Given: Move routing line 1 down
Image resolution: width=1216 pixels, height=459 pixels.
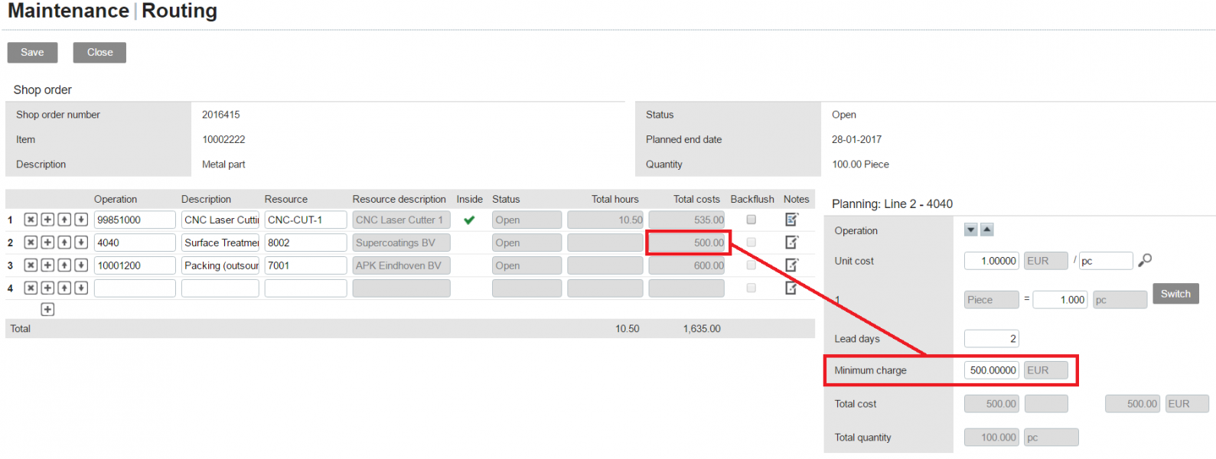Looking at the screenshot, I should 81,220.
